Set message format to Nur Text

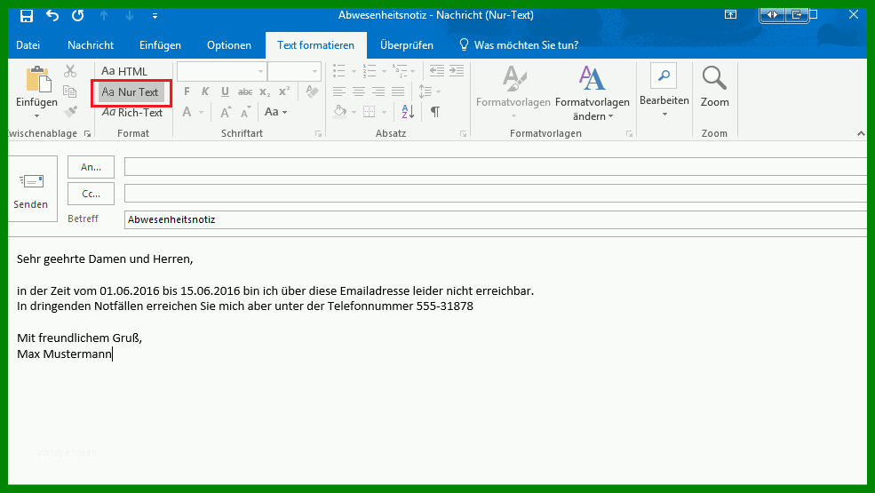click(x=131, y=92)
